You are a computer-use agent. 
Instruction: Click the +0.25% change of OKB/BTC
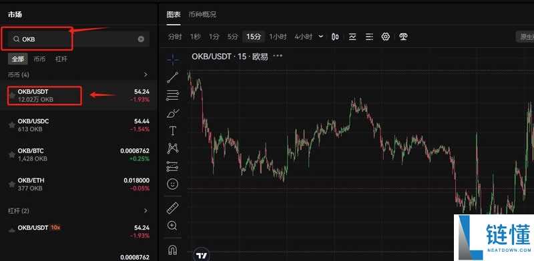click(x=140, y=158)
